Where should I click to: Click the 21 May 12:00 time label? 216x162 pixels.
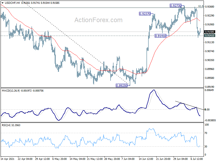(95, 159)
